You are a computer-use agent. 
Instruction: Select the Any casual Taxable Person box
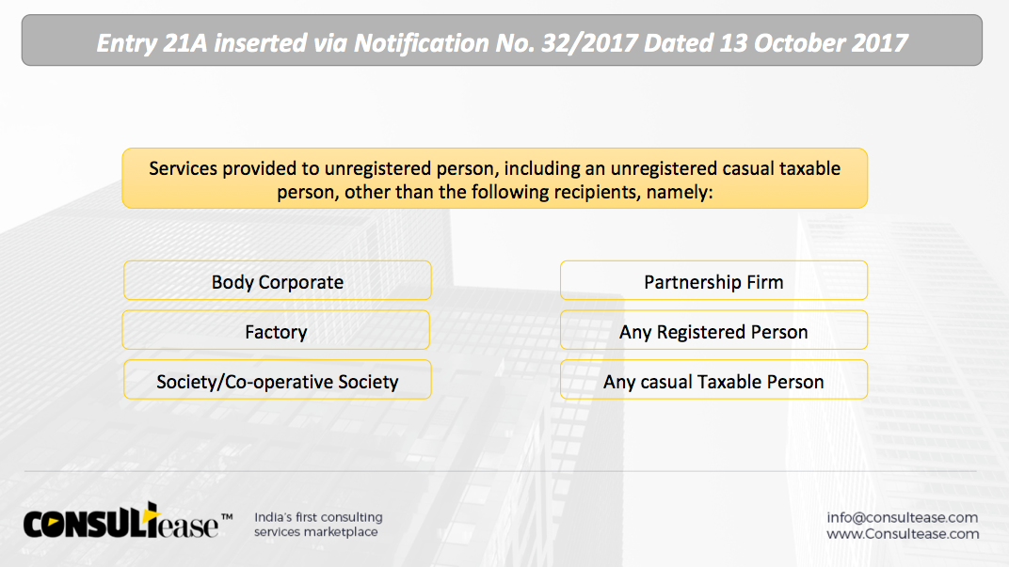713,380
